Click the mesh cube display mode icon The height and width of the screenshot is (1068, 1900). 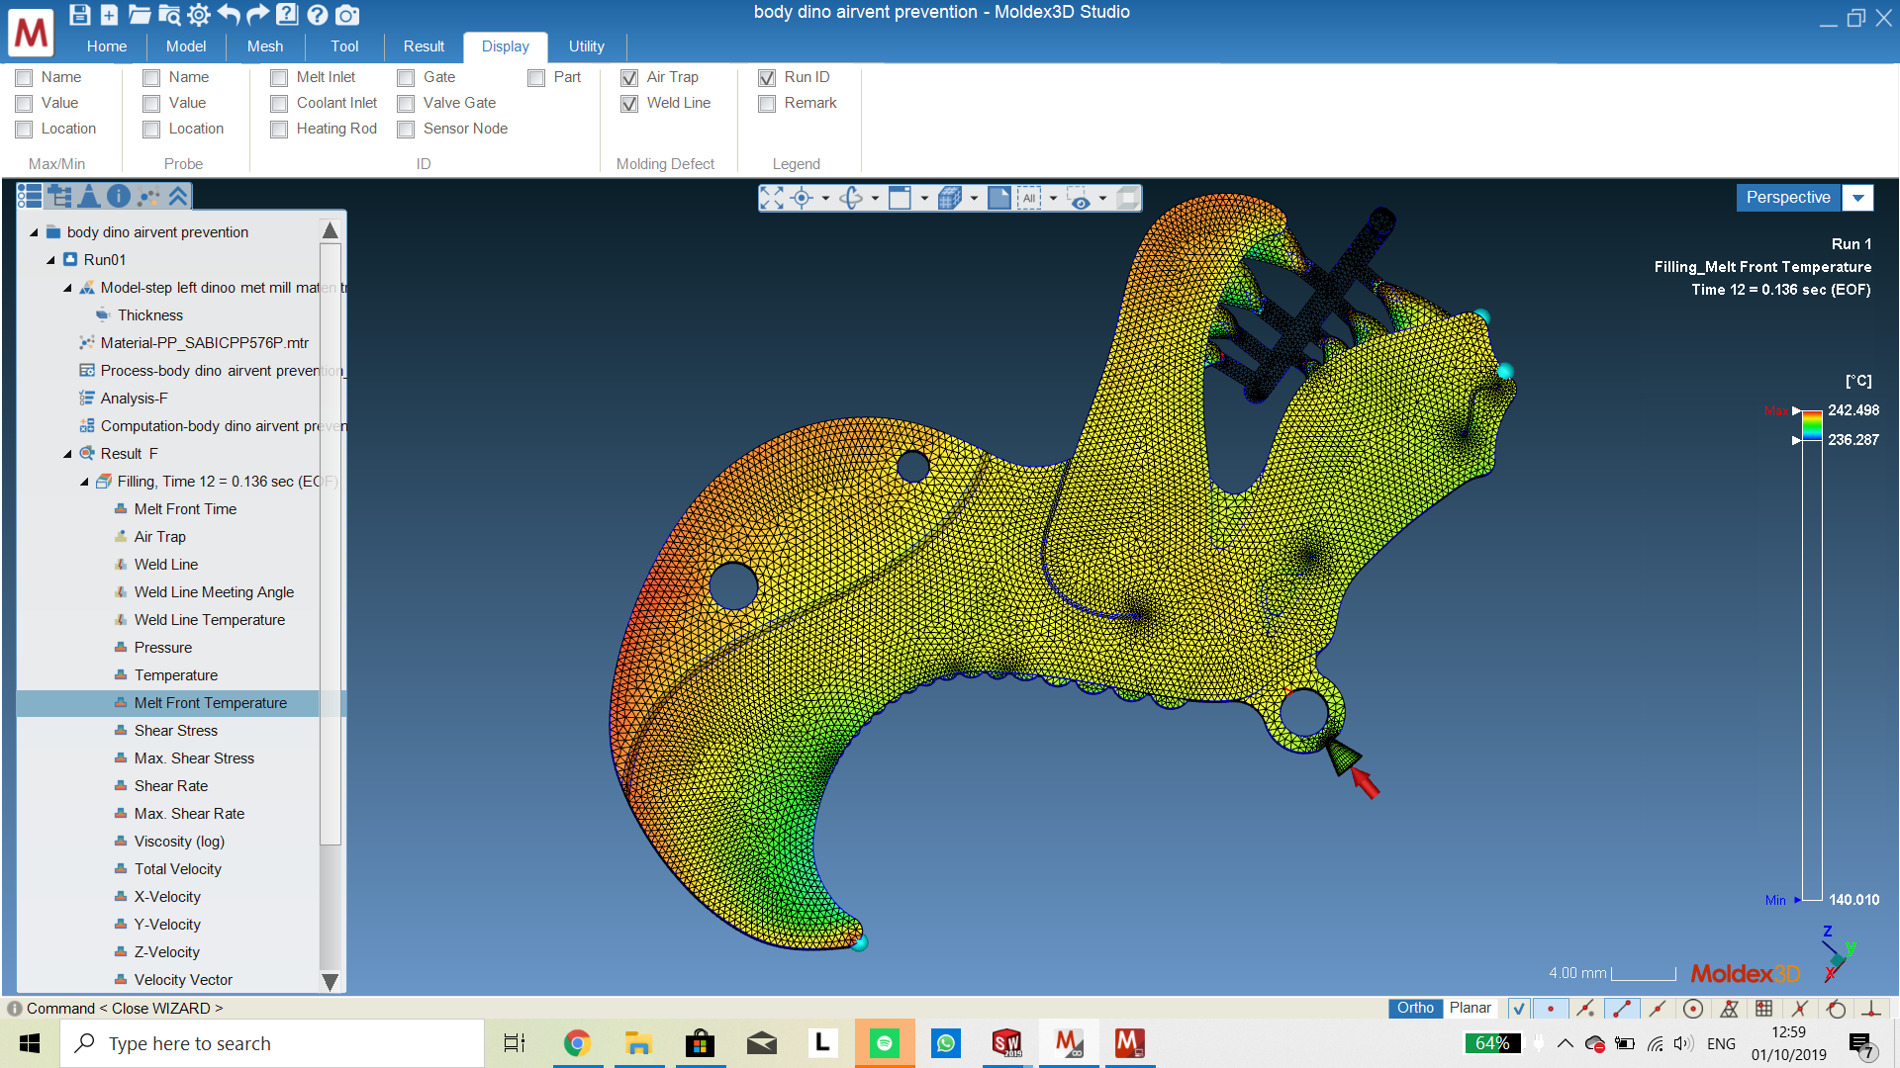click(x=950, y=198)
